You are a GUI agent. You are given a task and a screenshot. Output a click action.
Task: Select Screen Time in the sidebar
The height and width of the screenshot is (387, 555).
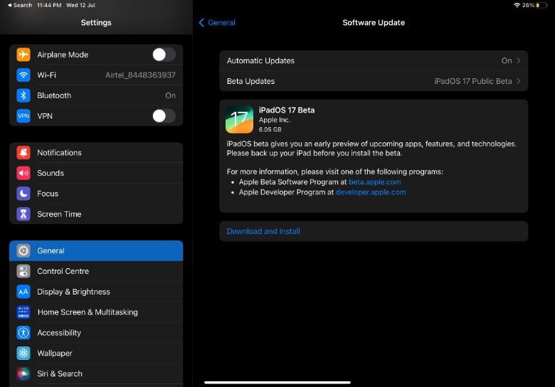[x=96, y=214]
